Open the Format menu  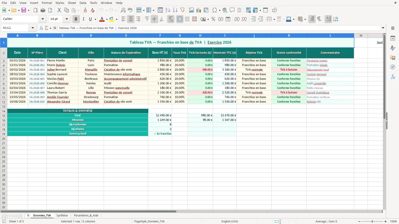click(47, 3)
